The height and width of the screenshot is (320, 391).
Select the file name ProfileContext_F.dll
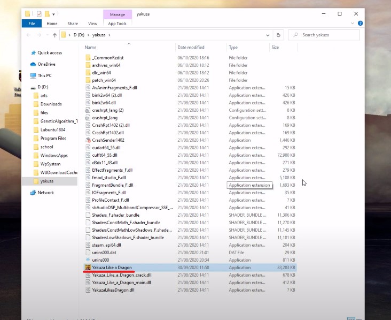pyautogui.click(x=111, y=200)
